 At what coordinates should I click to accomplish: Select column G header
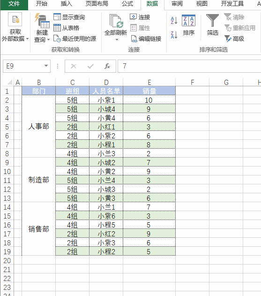pyautogui.click(x=226, y=83)
